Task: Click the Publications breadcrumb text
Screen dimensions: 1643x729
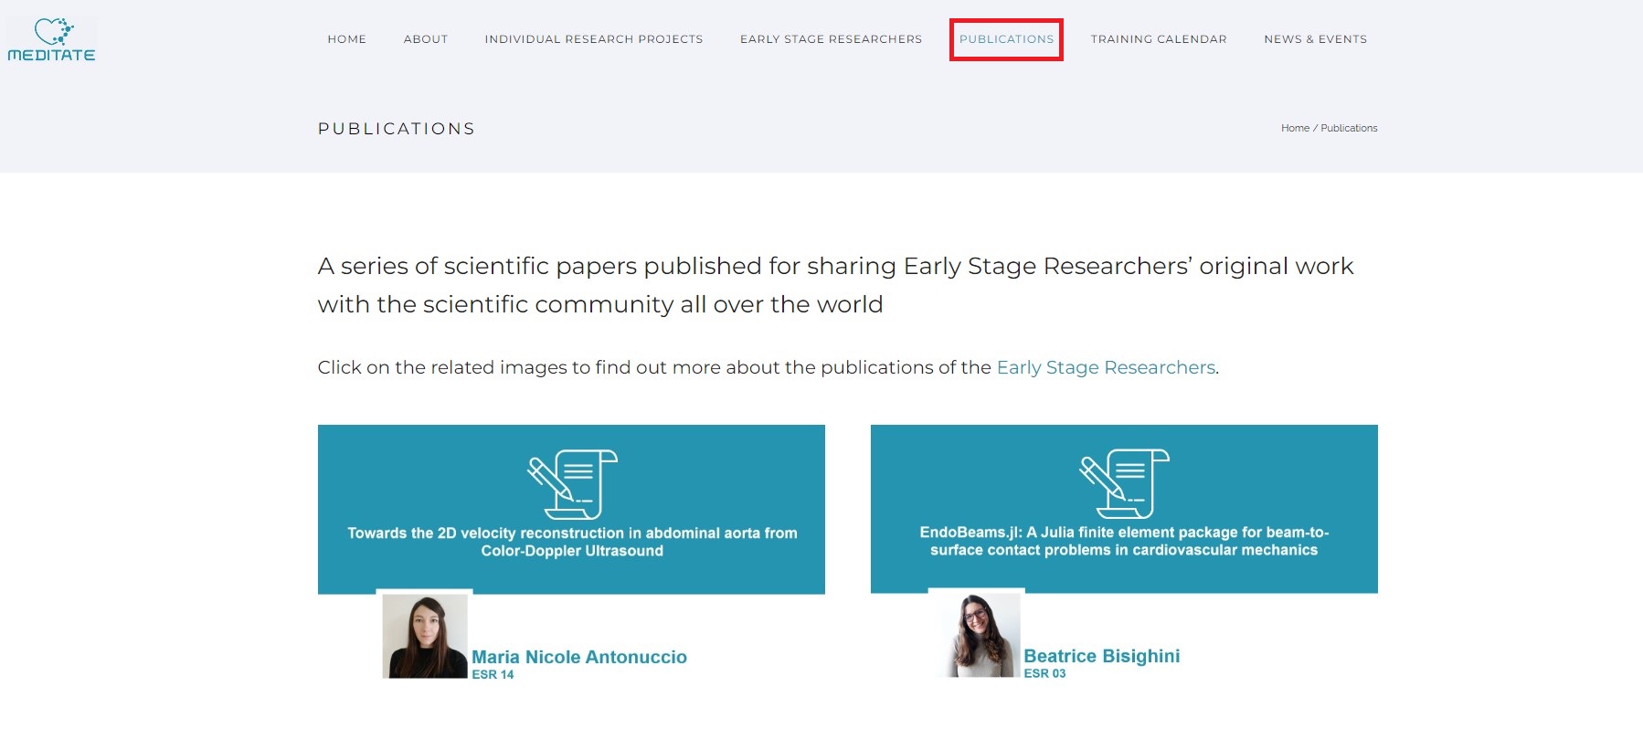Action: point(1349,128)
